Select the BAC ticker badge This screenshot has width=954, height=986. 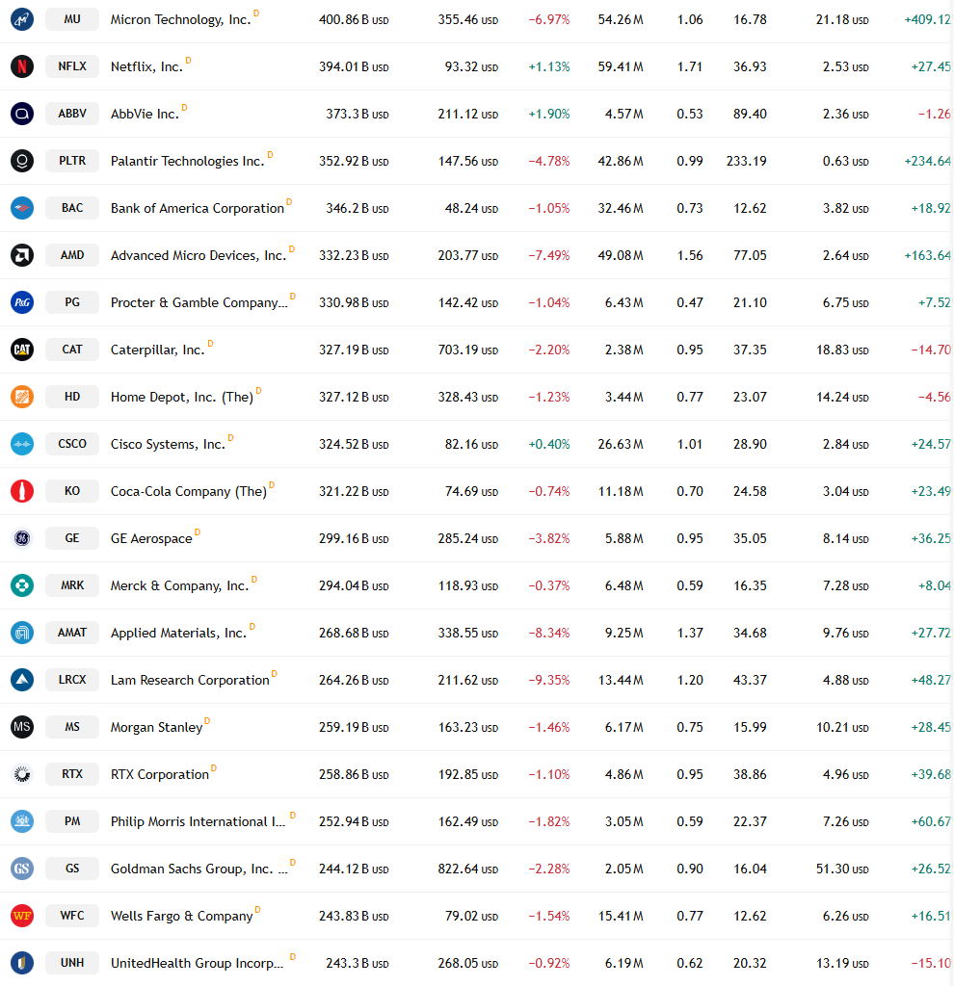pos(72,208)
